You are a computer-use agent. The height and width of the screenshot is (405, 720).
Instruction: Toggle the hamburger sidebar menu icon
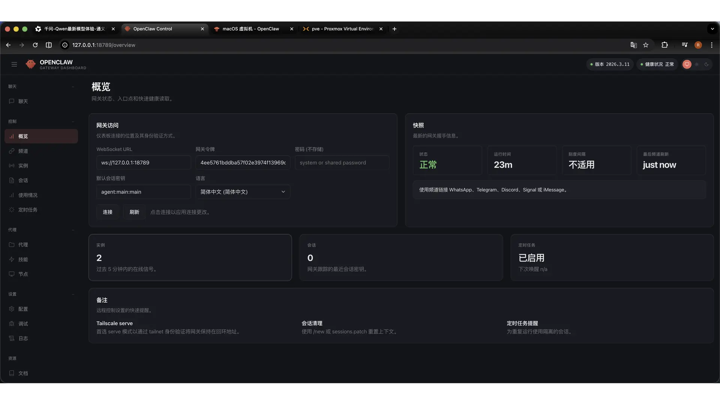[x=14, y=64]
